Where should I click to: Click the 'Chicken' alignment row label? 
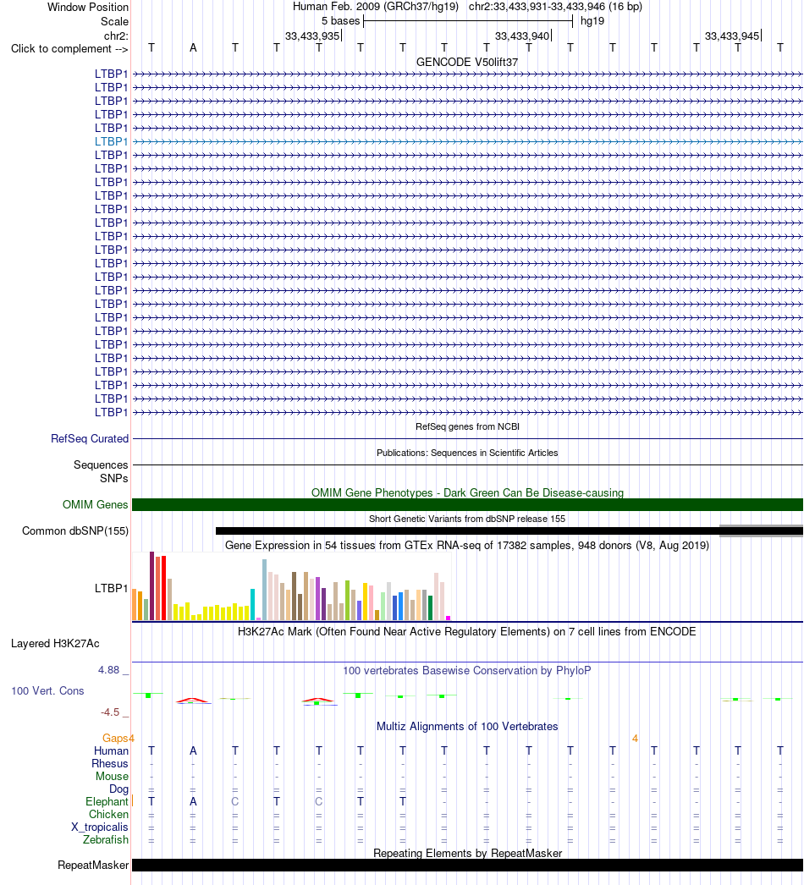[109, 815]
